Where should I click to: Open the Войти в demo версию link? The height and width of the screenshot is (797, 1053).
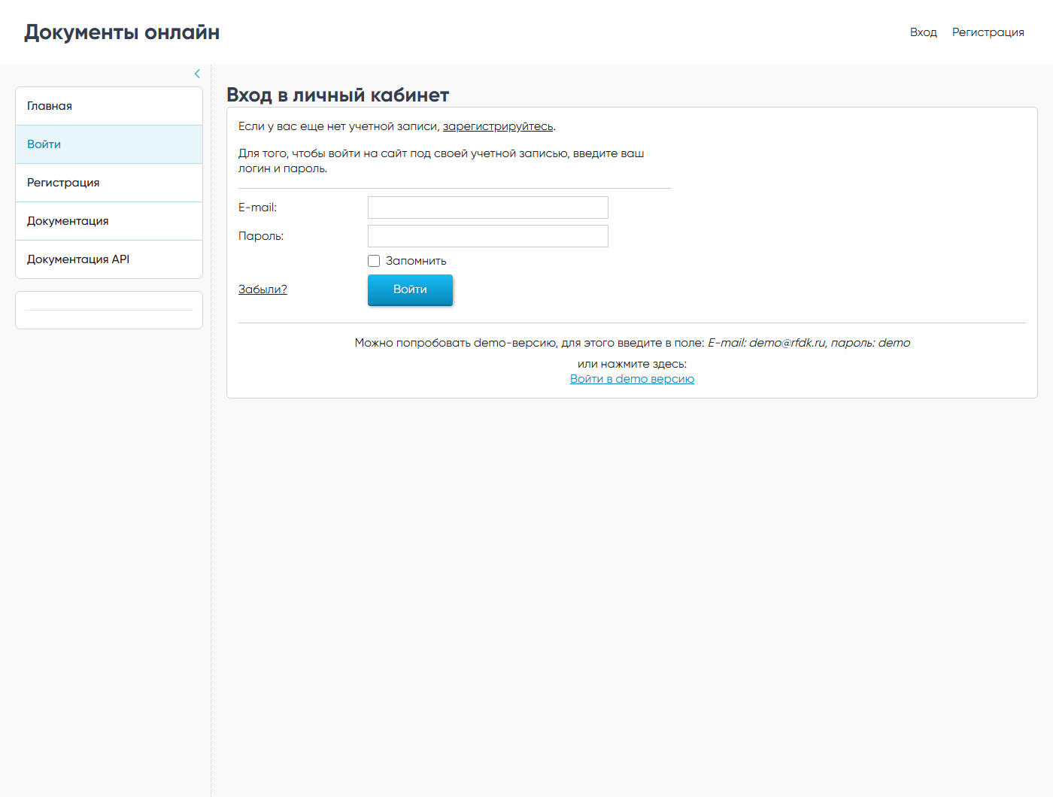coord(632,379)
